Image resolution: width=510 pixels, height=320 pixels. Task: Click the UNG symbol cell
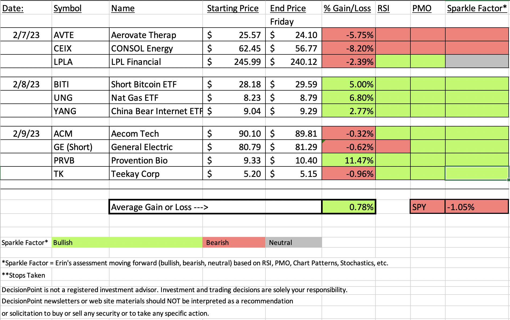pos(80,97)
